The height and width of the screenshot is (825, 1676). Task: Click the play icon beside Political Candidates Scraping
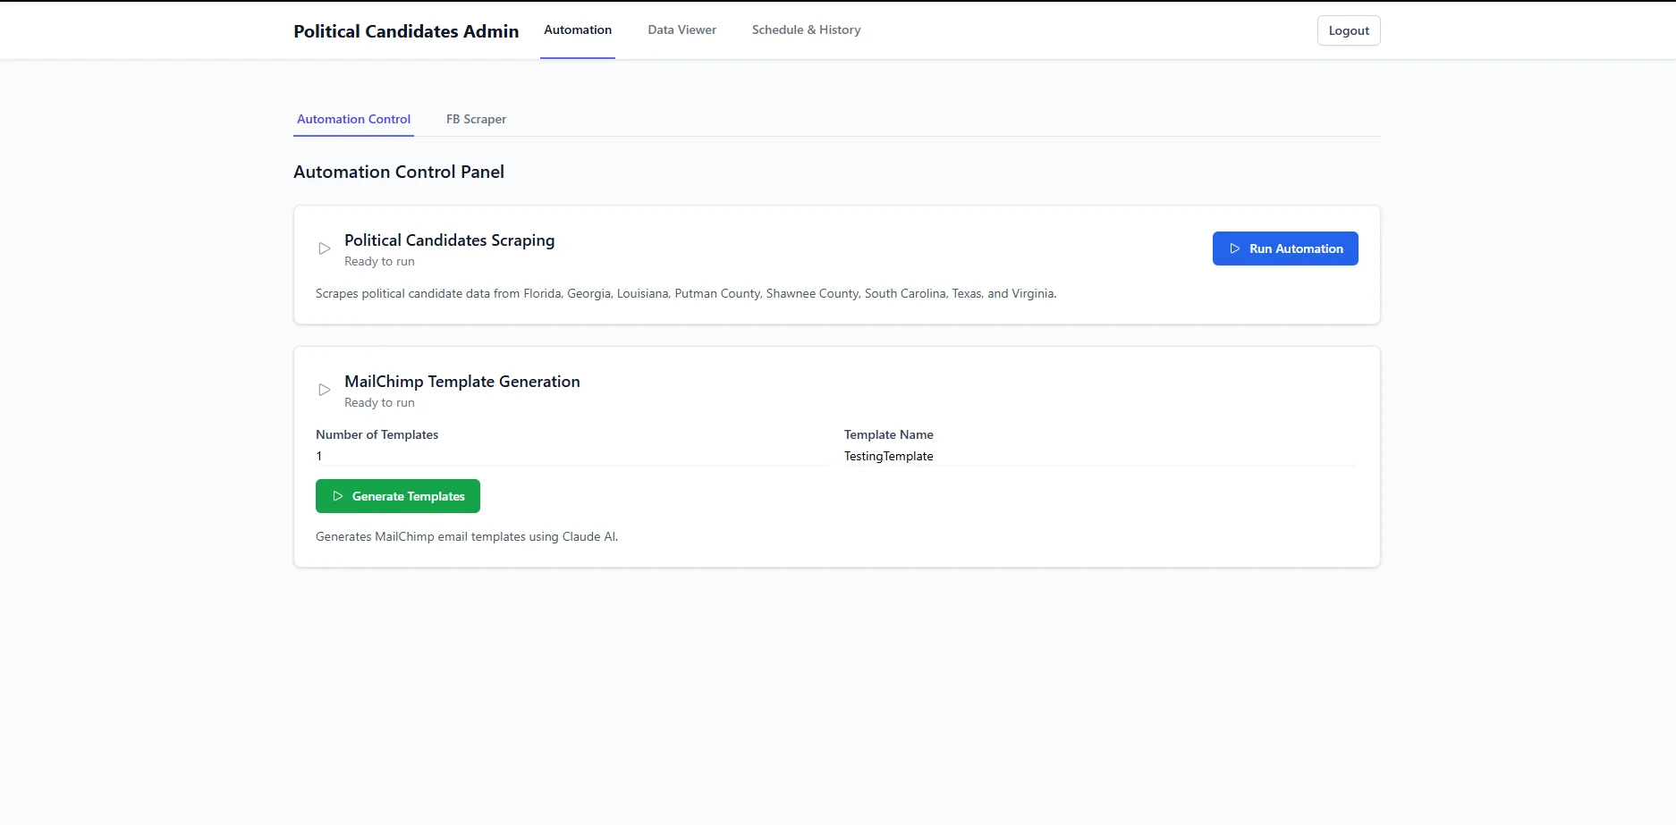click(x=325, y=248)
